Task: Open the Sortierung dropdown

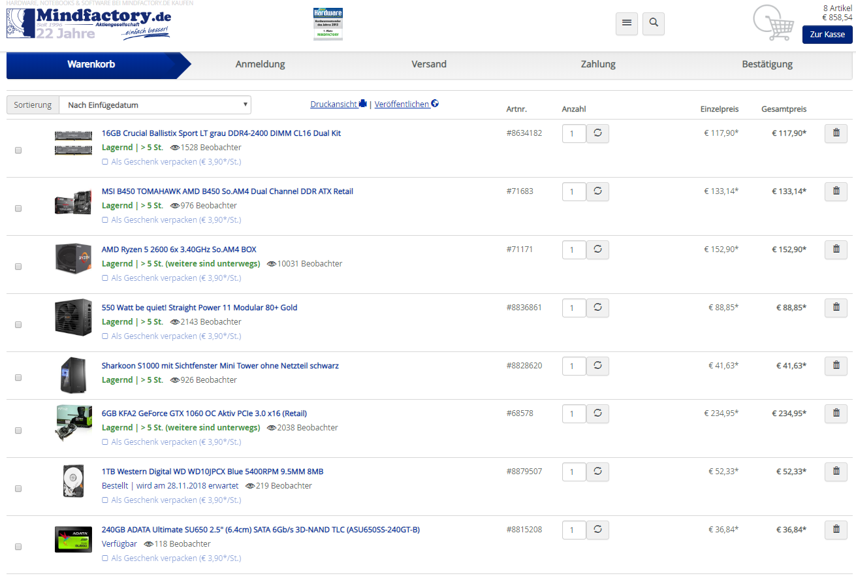Action: coord(155,105)
